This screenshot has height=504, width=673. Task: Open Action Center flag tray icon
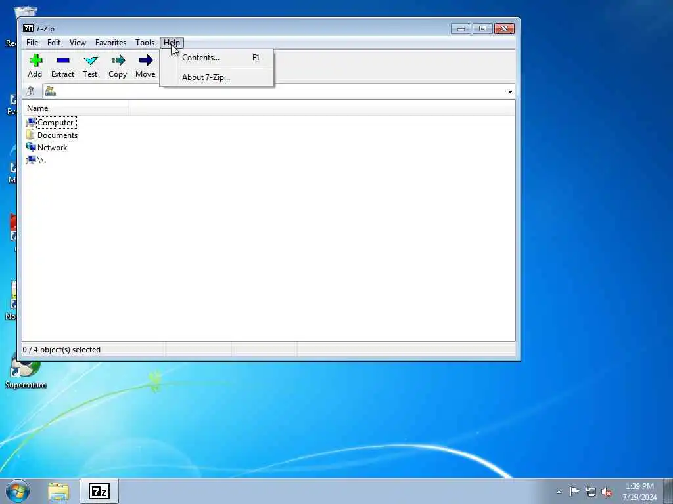tap(574, 491)
